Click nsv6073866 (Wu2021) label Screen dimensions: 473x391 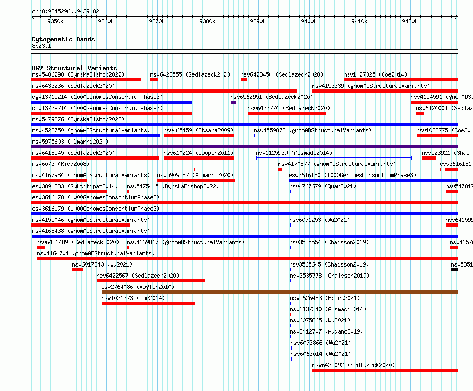coord(320,343)
